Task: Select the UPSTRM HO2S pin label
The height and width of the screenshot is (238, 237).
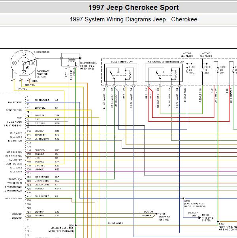Action: point(13,187)
